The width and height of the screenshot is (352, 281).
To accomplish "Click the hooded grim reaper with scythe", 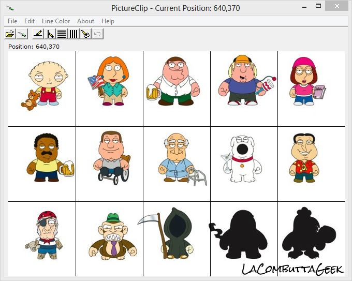I will (166, 233).
